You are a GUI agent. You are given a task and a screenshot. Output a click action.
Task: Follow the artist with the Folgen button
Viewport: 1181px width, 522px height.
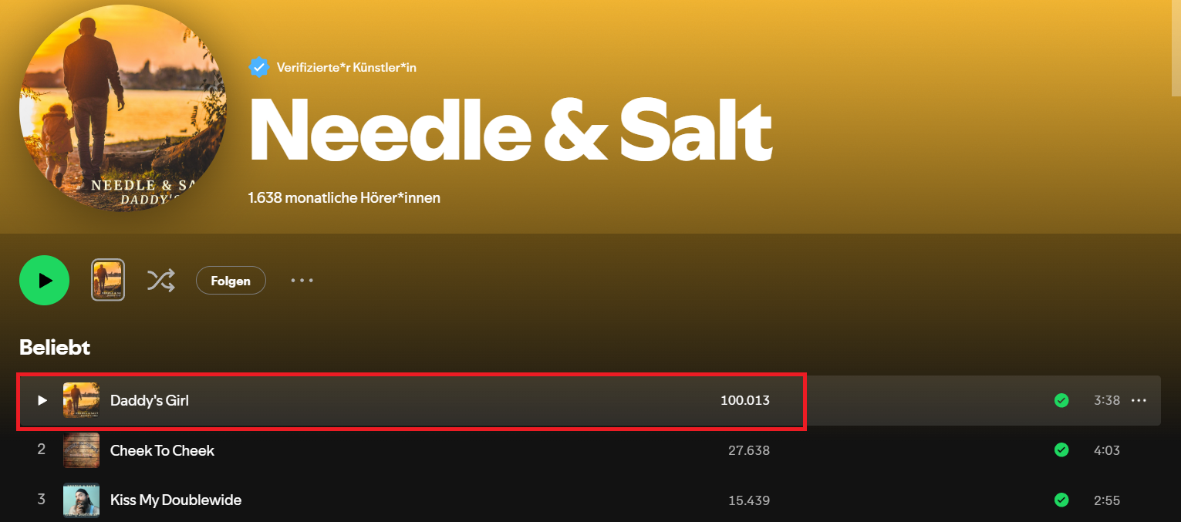click(x=231, y=281)
